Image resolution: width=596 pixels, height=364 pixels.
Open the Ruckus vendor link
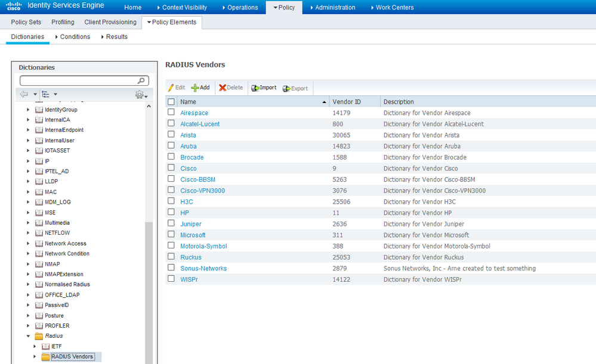point(191,257)
